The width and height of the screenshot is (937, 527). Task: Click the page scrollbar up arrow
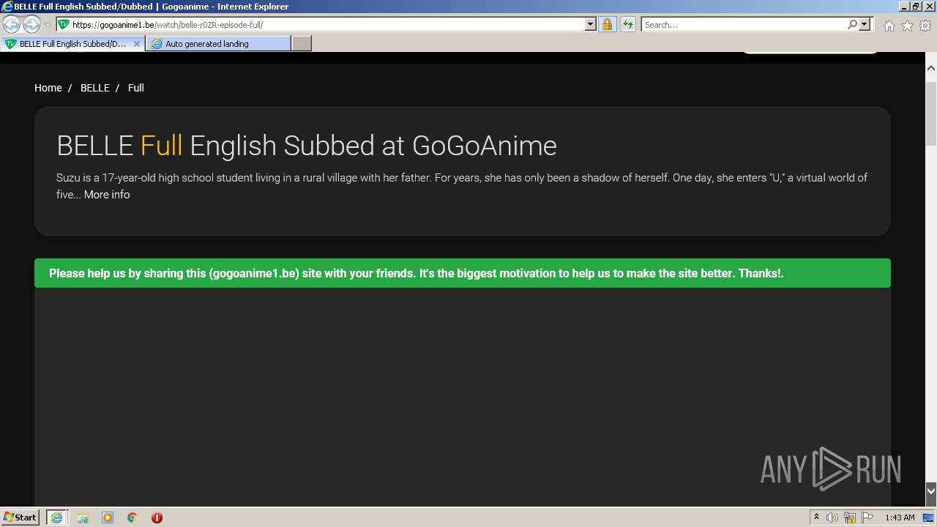[931, 68]
